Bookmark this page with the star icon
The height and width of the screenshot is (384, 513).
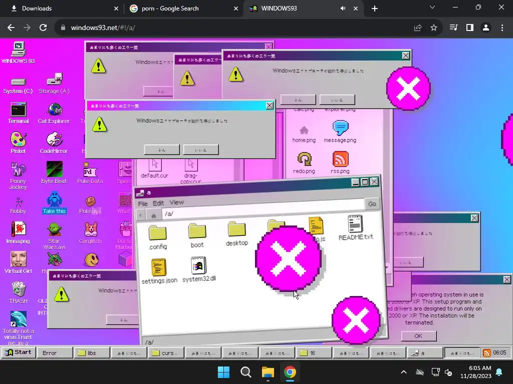click(434, 28)
